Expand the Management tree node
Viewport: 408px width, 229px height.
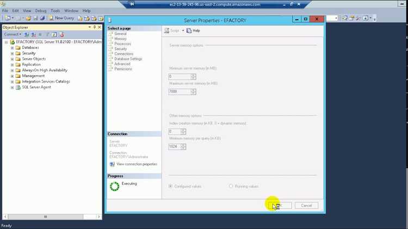click(12, 76)
